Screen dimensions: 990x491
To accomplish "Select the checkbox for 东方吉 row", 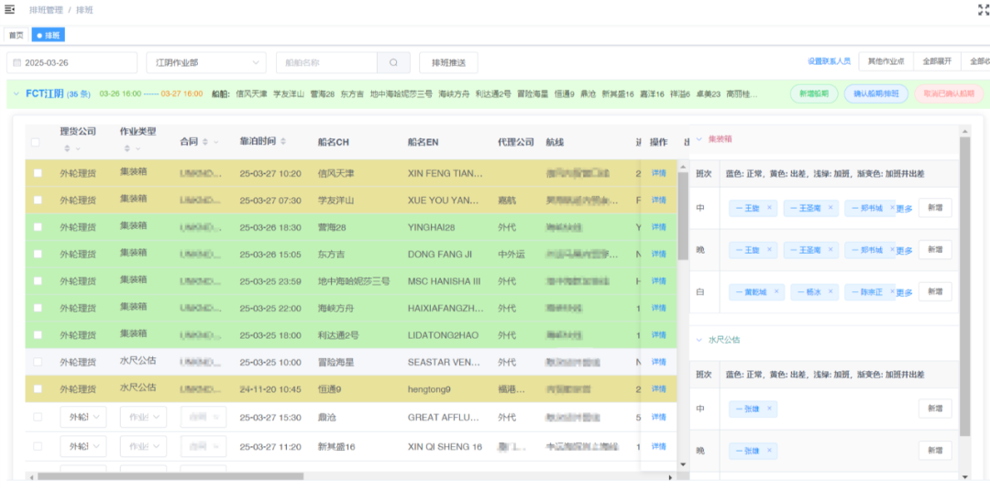I will click(x=38, y=254).
